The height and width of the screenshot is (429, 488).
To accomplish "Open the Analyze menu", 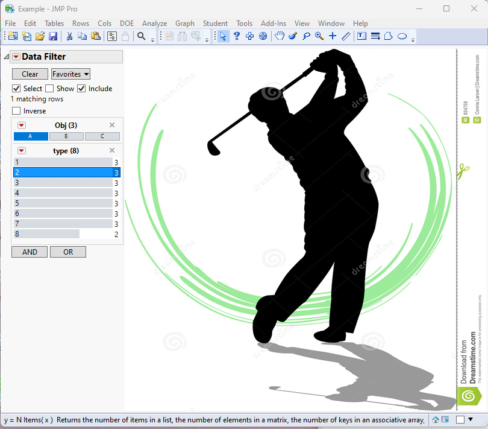I will pos(154,24).
